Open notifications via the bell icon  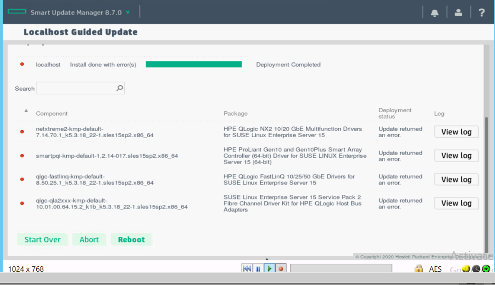pyautogui.click(x=435, y=12)
